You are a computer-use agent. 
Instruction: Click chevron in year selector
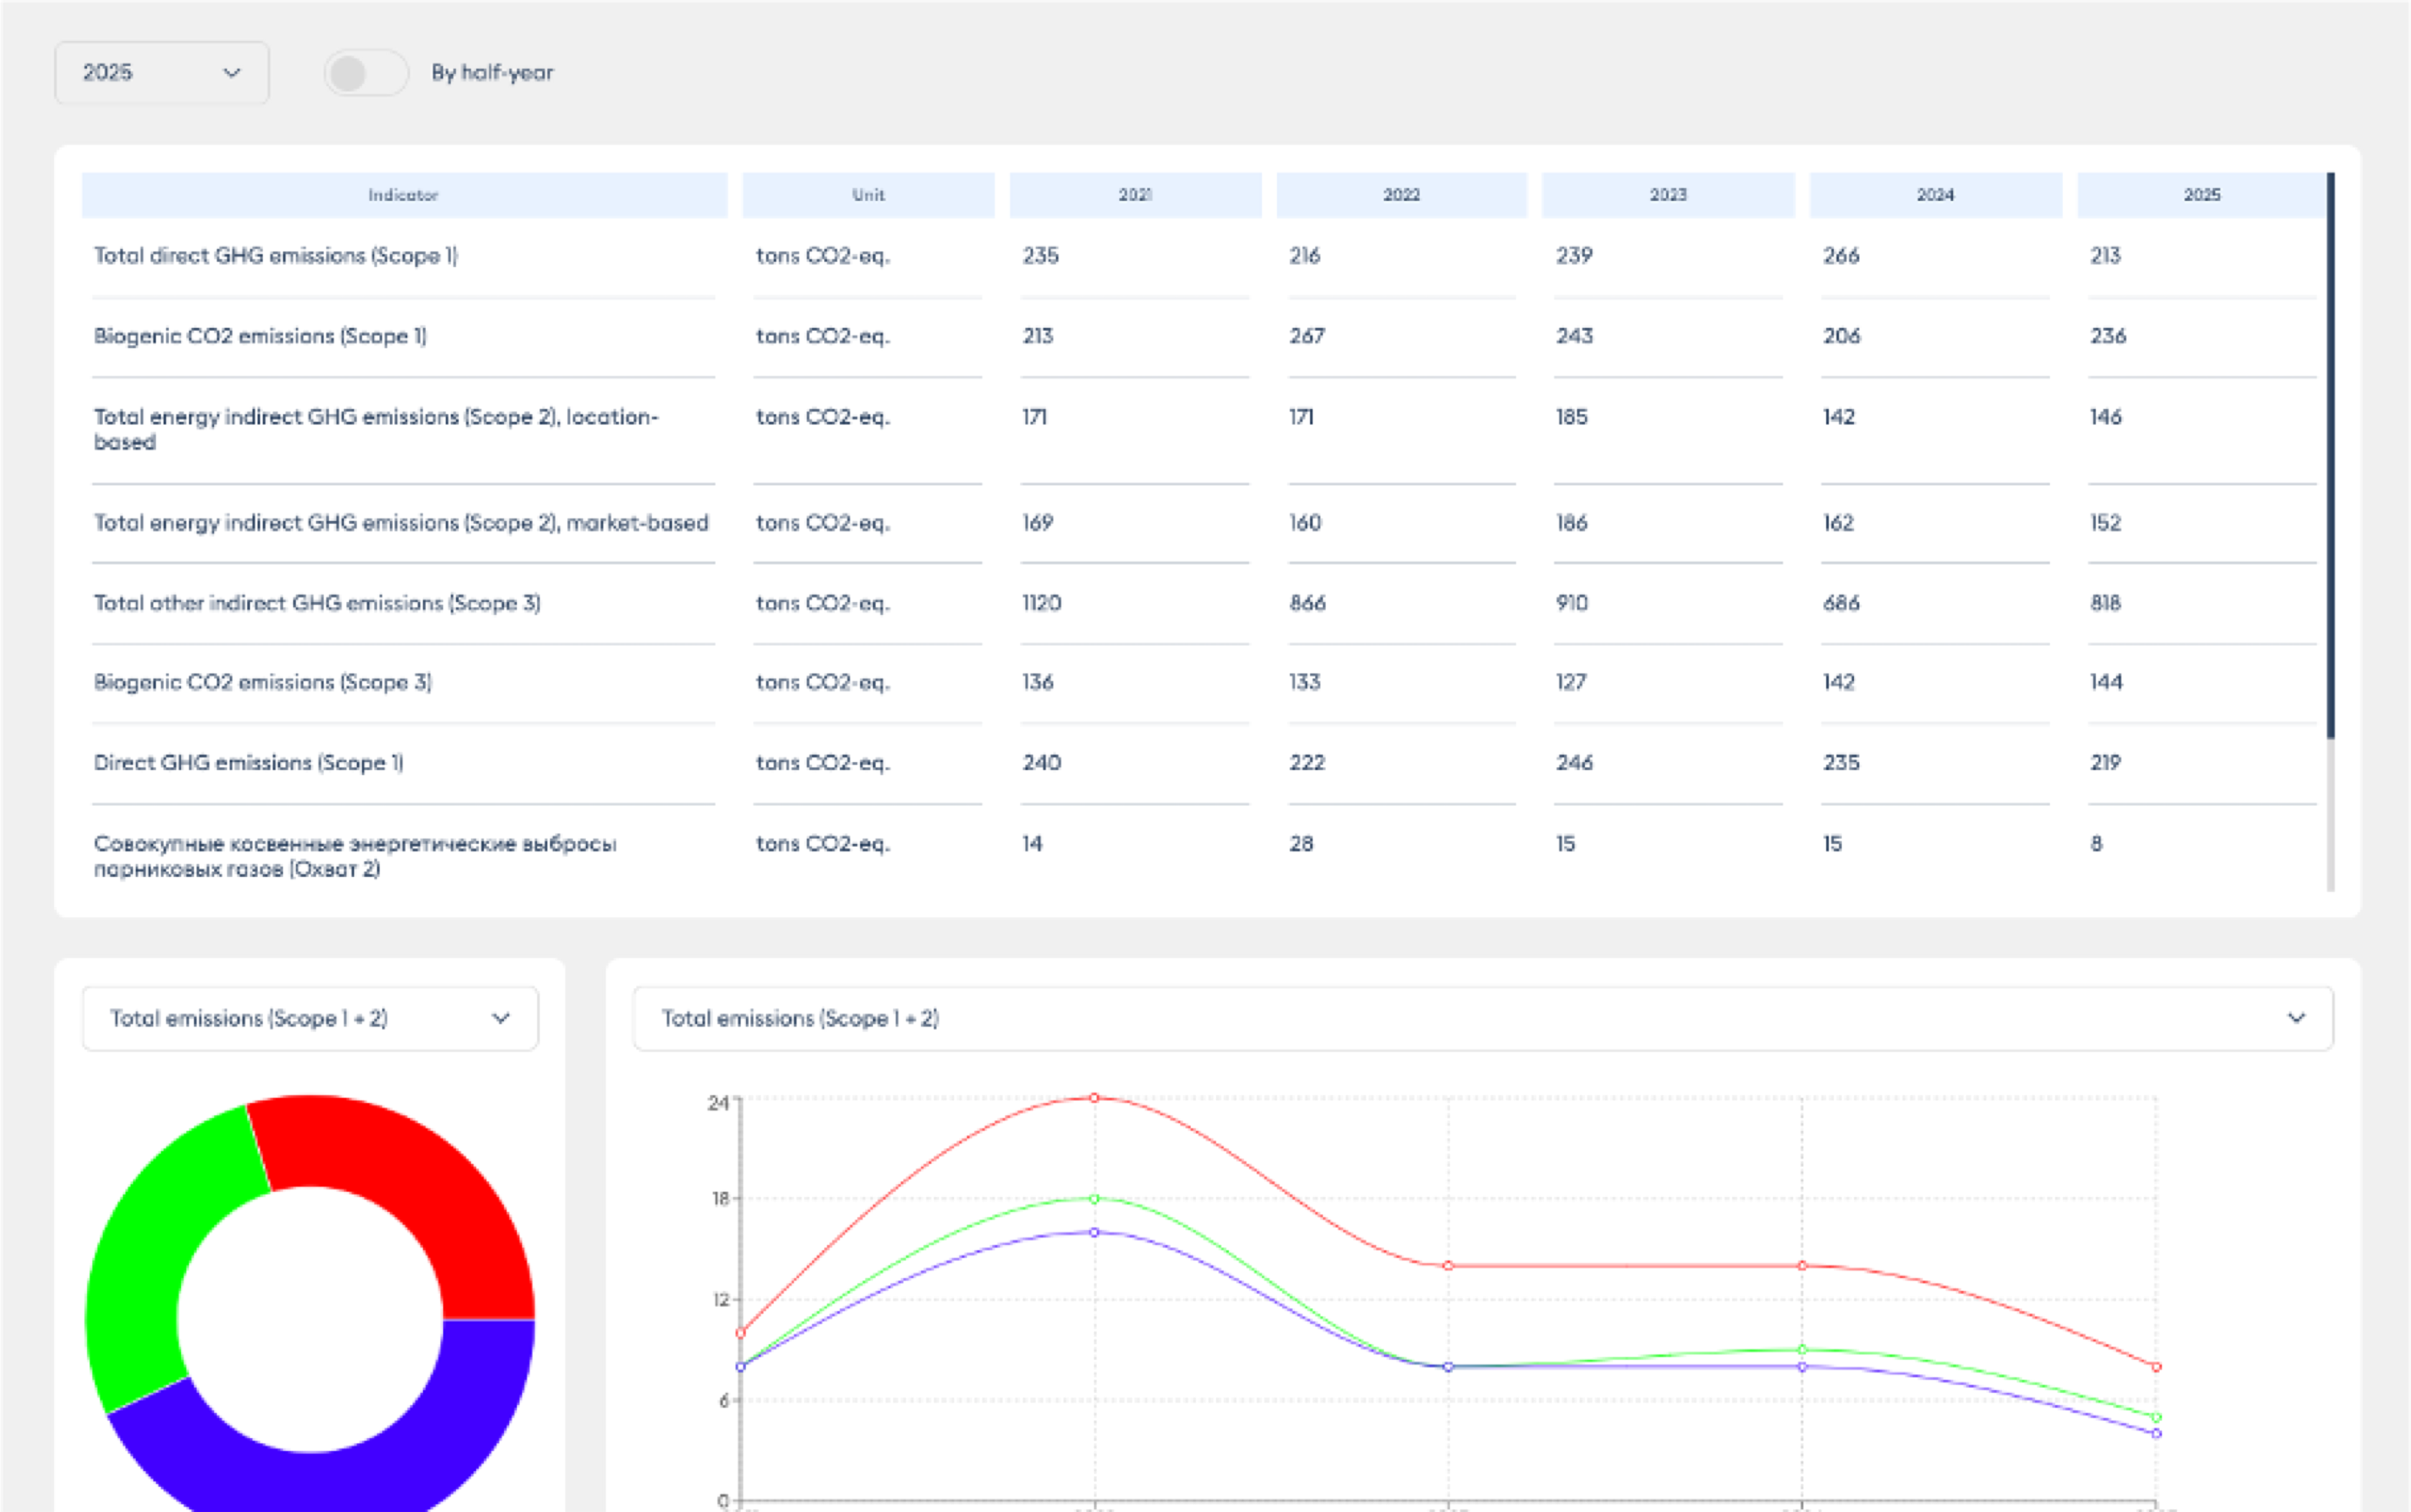tap(232, 73)
